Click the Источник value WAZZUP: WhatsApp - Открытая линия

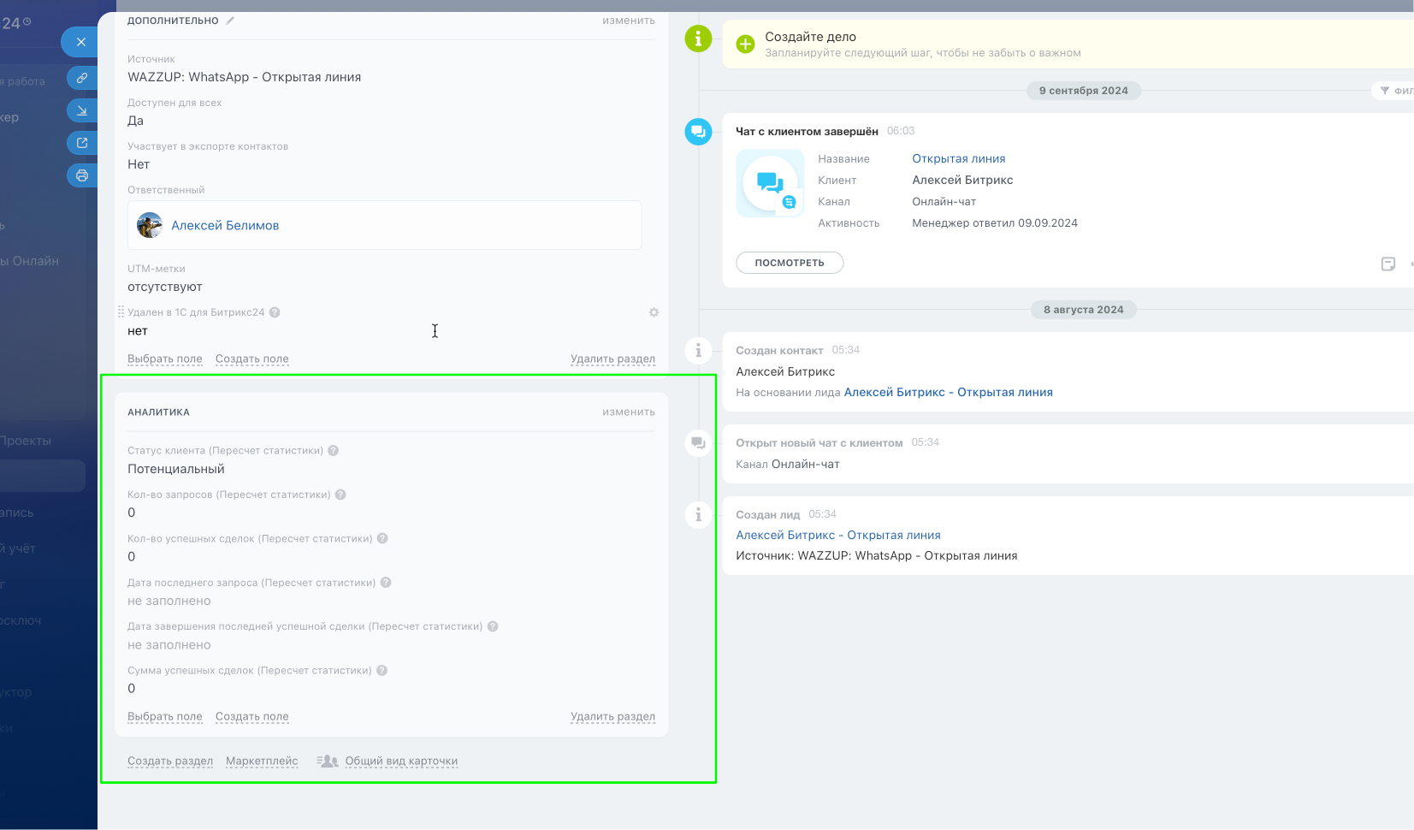click(x=245, y=78)
